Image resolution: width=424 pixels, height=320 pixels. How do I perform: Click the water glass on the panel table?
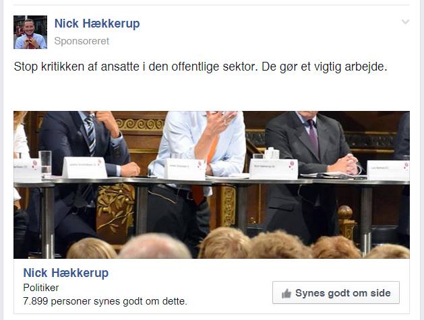click(45, 163)
